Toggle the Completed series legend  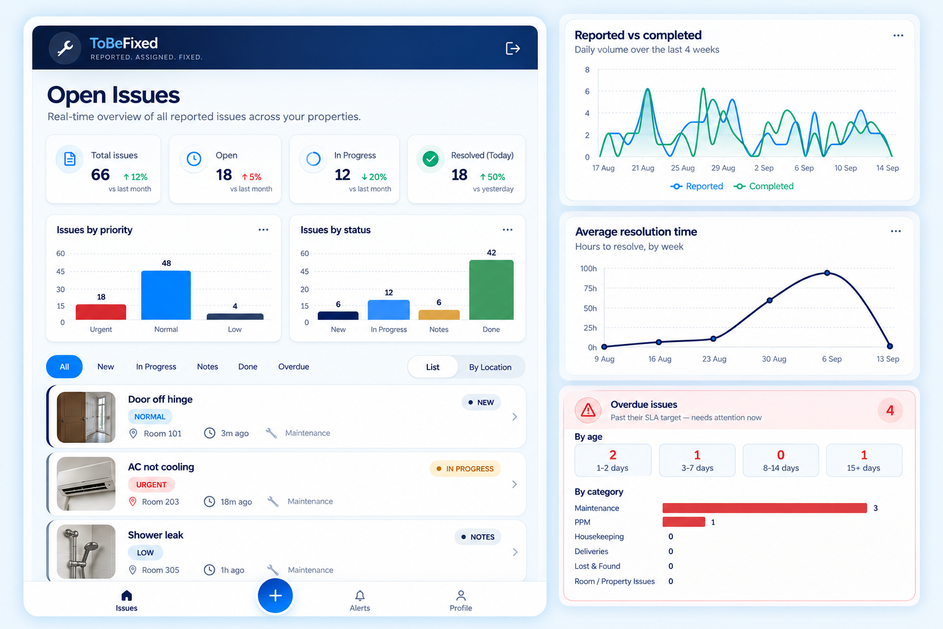[x=764, y=186]
